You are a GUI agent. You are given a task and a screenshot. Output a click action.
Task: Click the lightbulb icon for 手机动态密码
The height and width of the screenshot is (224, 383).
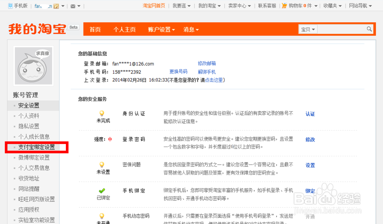pos(102,216)
